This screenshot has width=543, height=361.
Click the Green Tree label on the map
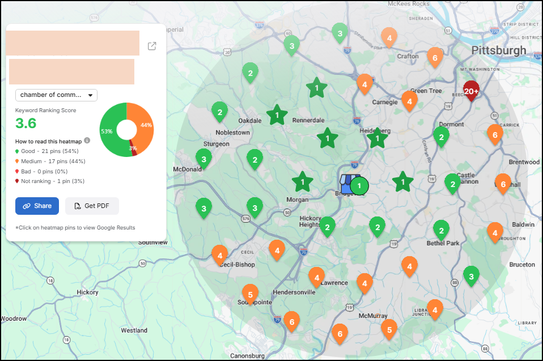coord(426,91)
